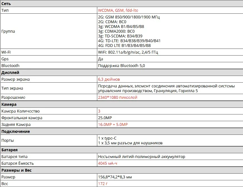The height and width of the screenshot is (187, 243).
Task: Click the 156,8*74,2*8,3 мм size value
Action: pyautogui.click(x=115, y=177)
